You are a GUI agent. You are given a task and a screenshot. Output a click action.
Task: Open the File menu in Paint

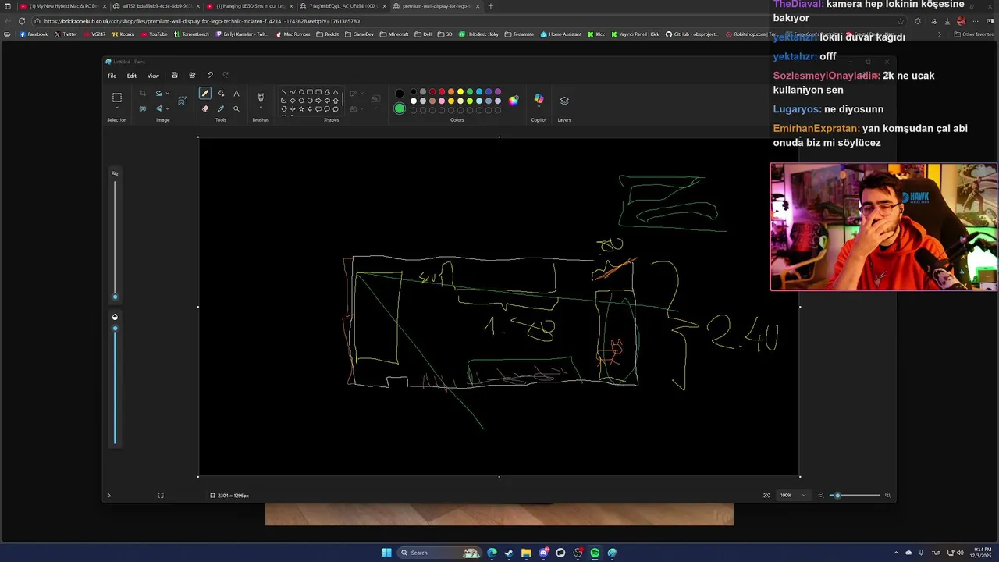[112, 76]
